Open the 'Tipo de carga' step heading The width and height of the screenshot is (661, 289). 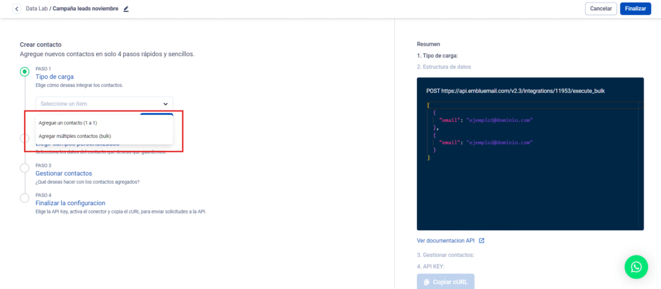coord(54,77)
